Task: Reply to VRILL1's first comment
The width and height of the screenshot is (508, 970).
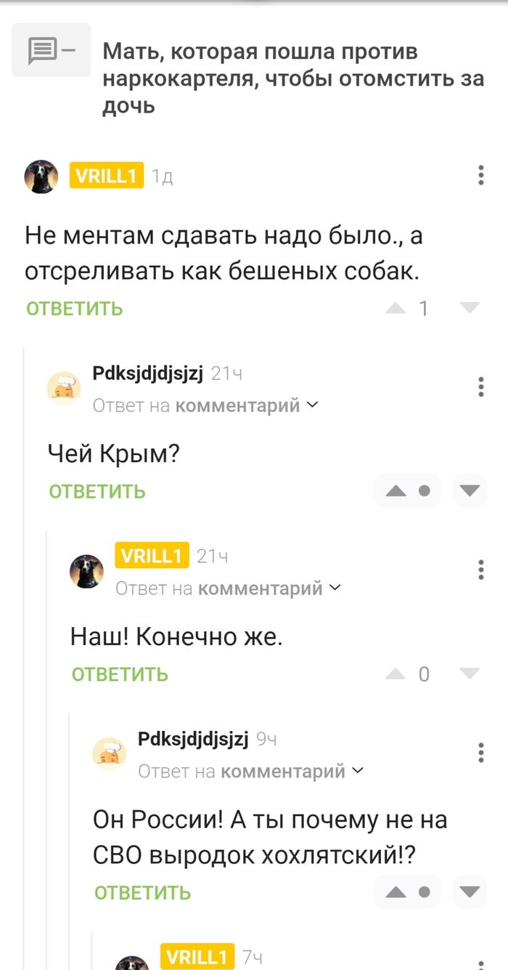Action: [x=75, y=309]
